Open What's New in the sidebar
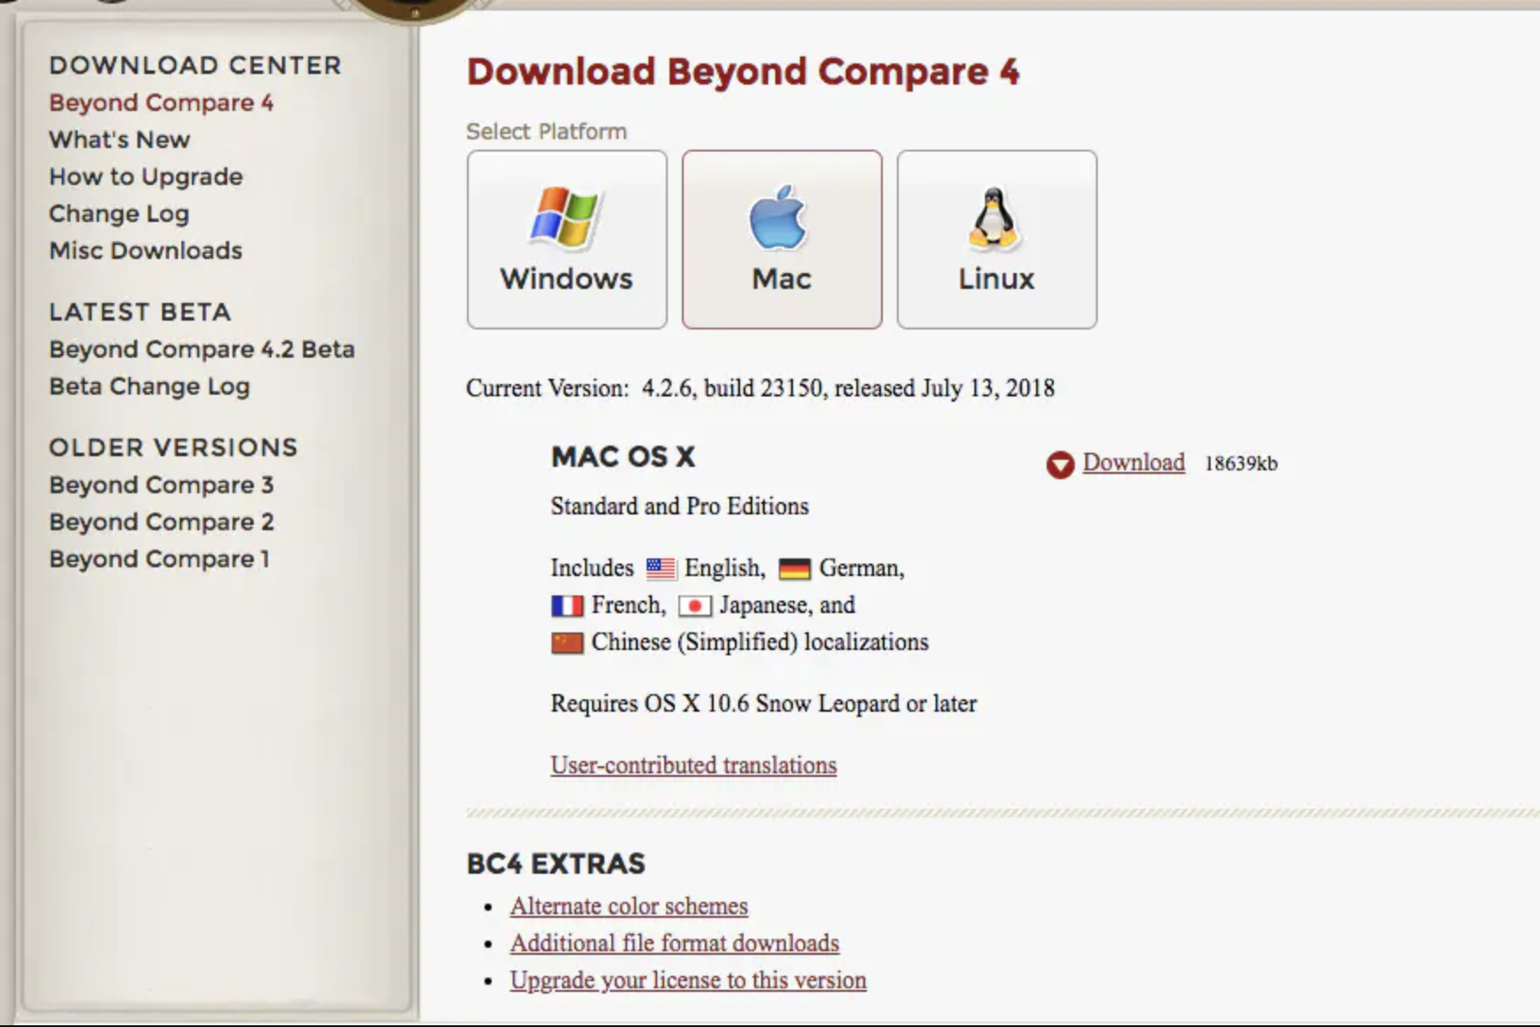Screen dimensions: 1540x1027 tap(120, 139)
